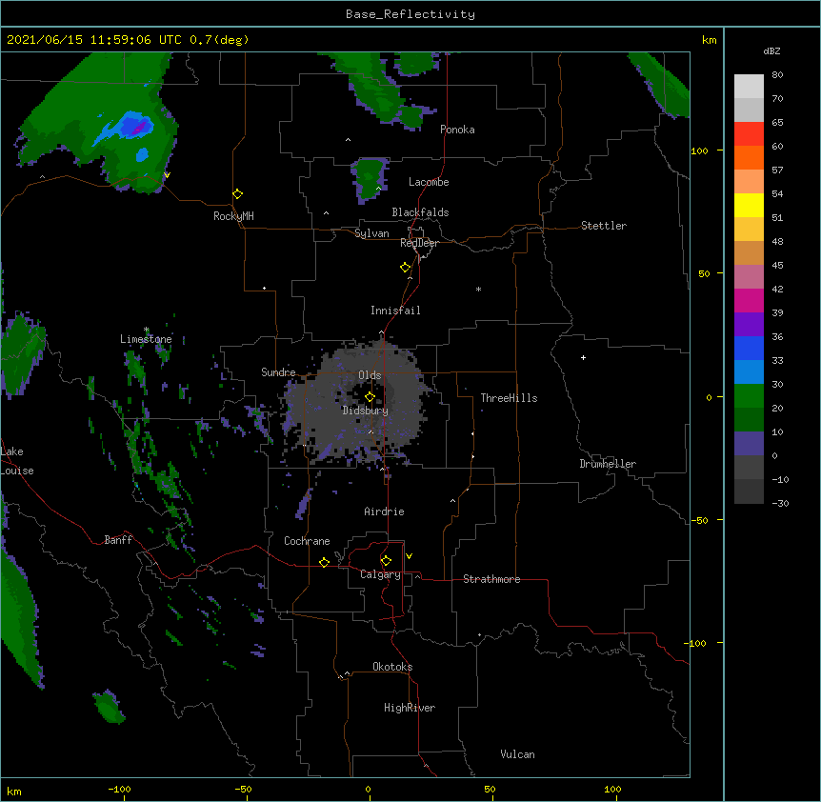The width and height of the screenshot is (821, 802).
Task: Click the Strathmore label
Action: coord(491,579)
